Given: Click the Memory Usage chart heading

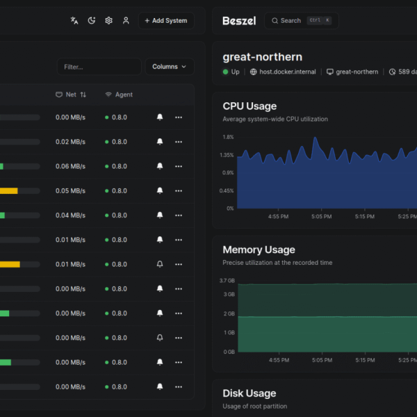Looking at the screenshot, I should (259, 250).
